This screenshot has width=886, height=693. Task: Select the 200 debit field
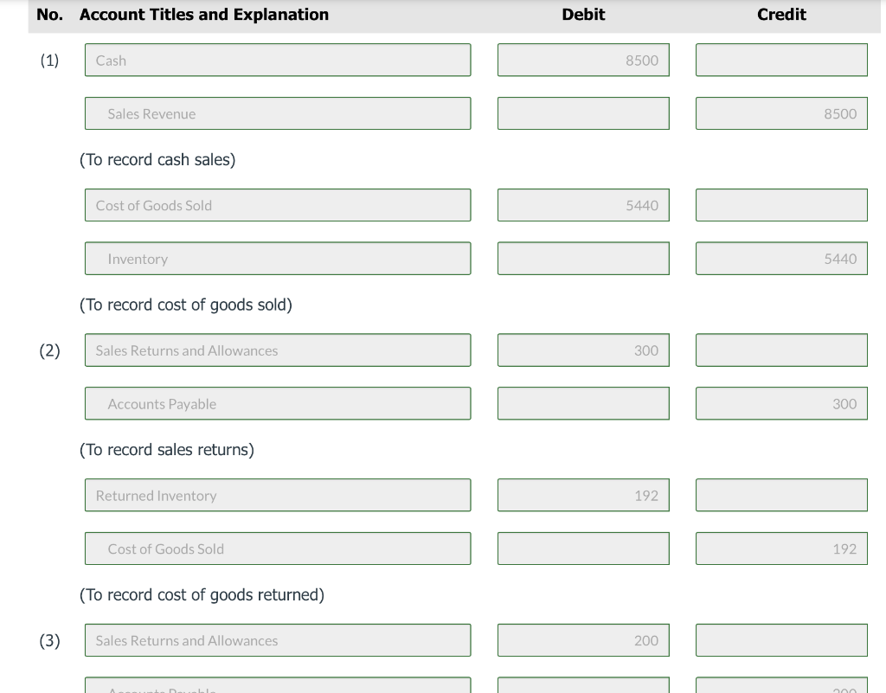(x=583, y=640)
